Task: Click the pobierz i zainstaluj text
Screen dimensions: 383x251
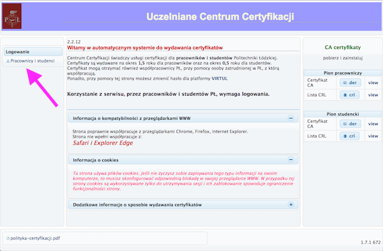Action: [x=343, y=58]
